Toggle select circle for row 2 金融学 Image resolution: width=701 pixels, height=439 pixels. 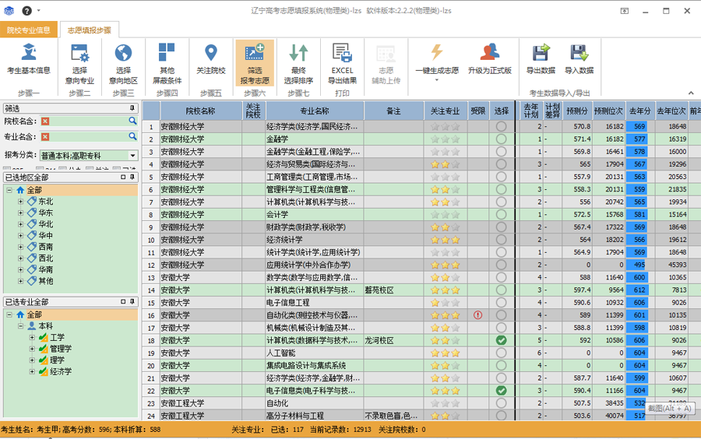tap(501, 139)
